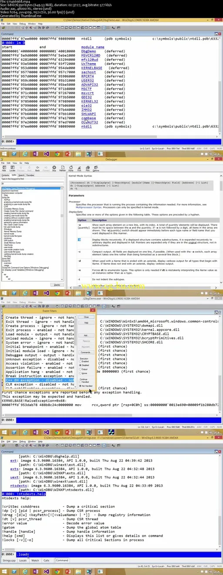
Task: Select Ignore execution option in Event Filters
Action: click(x=82, y=373)
